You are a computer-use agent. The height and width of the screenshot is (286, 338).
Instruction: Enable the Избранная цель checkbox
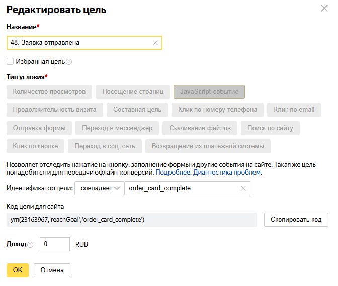point(10,61)
